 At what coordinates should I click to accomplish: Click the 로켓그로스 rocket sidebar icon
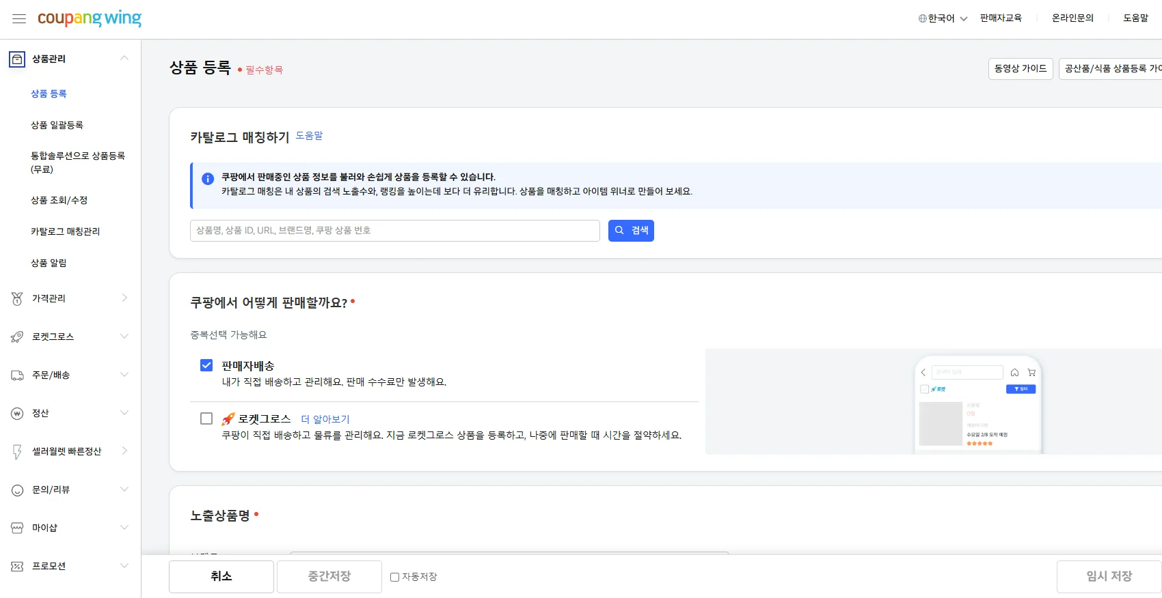[x=17, y=337]
